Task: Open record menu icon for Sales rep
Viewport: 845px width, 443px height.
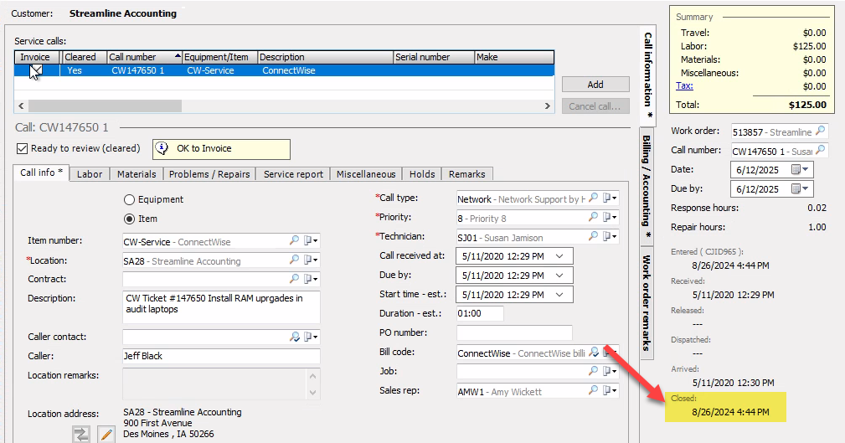Action: point(610,391)
